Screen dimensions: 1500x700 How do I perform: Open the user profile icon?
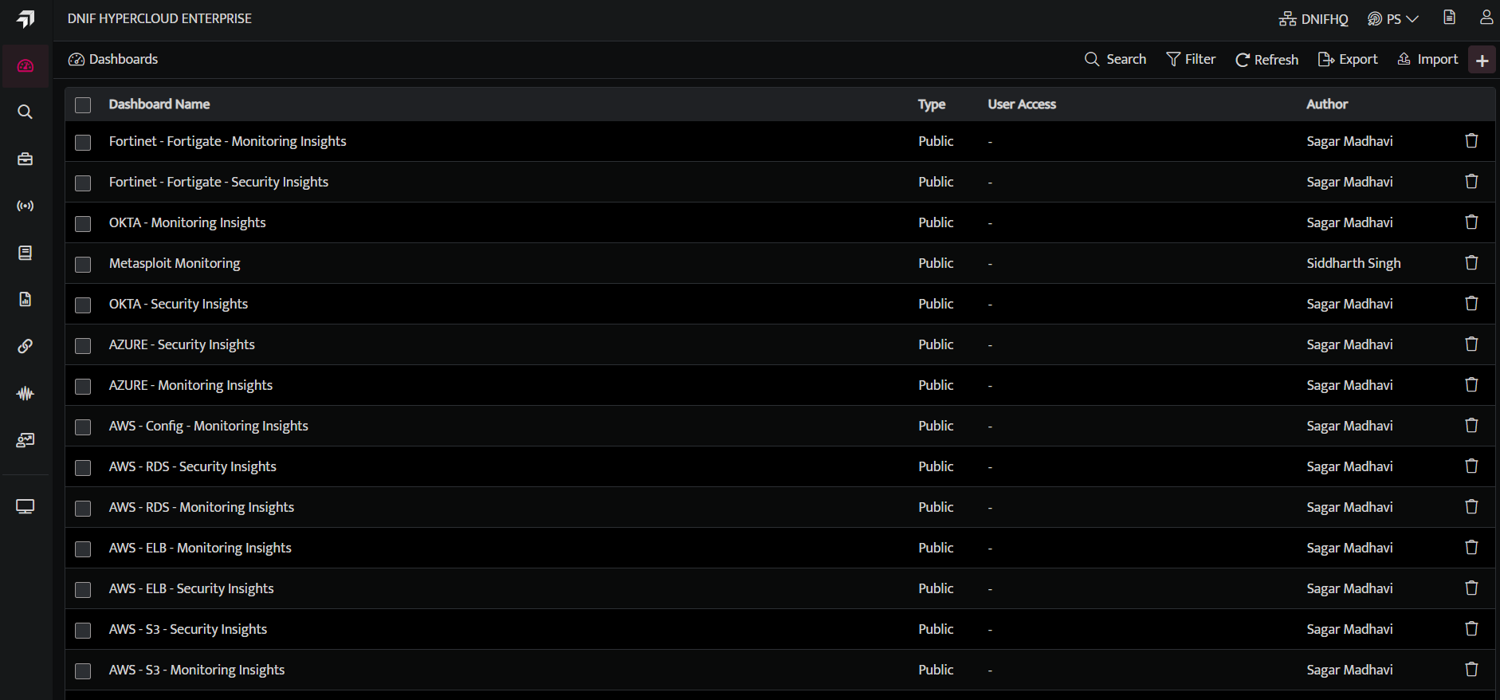click(x=1486, y=18)
